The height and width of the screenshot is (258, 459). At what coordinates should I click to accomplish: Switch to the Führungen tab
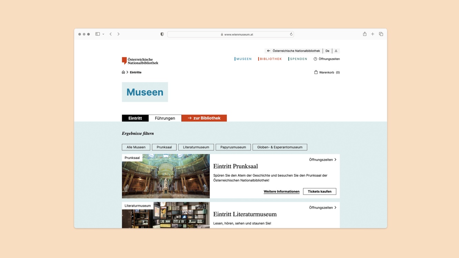pyautogui.click(x=165, y=118)
